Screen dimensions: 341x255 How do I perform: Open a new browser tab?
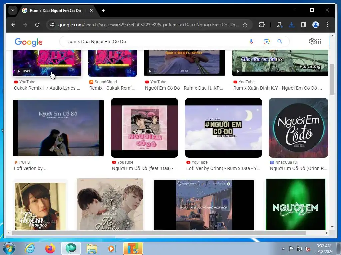pos(103,10)
